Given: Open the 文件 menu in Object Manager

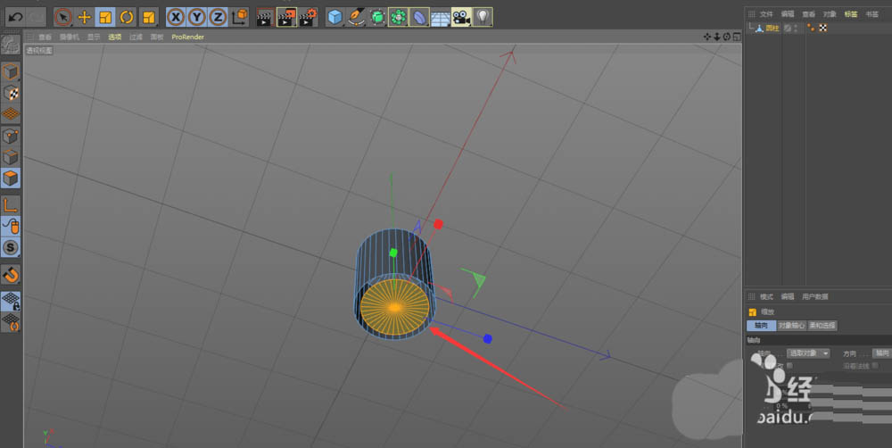Looking at the screenshot, I should coord(766,14).
